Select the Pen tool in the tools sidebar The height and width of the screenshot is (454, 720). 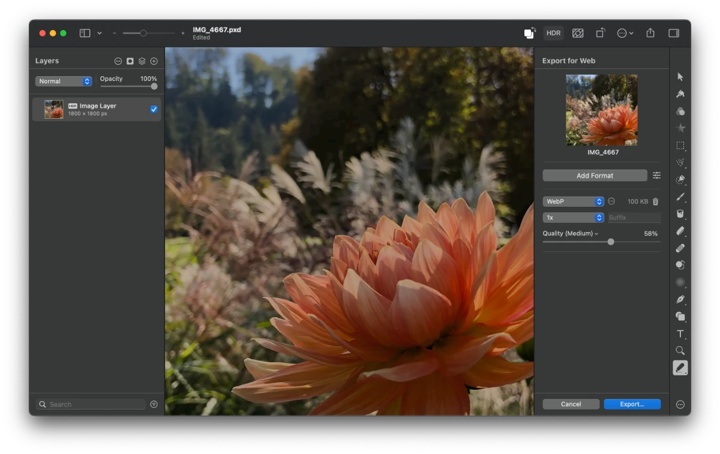click(680, 299)
